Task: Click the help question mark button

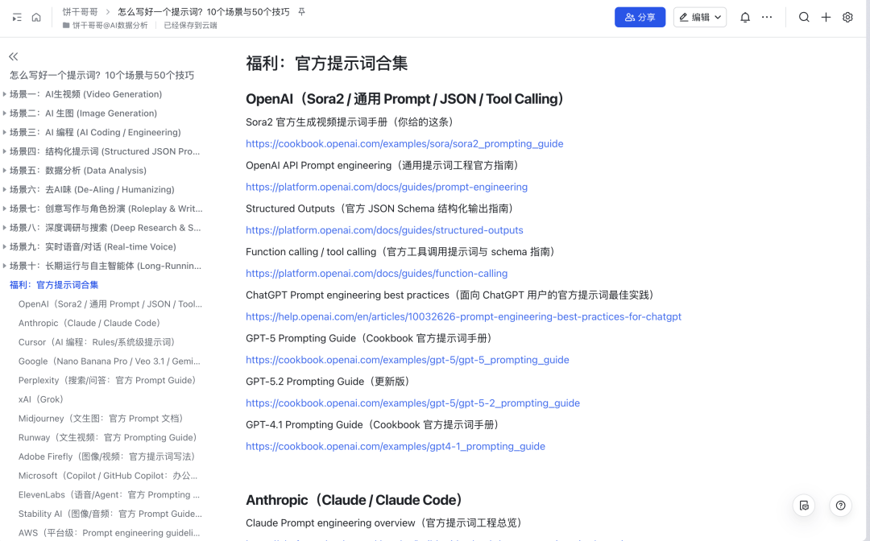Action: tap(840, 506)
